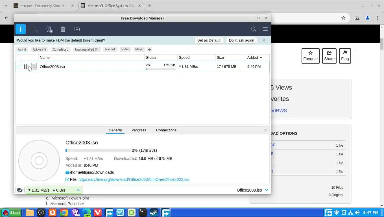
Task: Click Don't ask again button
Action: [x=241, y=40]
